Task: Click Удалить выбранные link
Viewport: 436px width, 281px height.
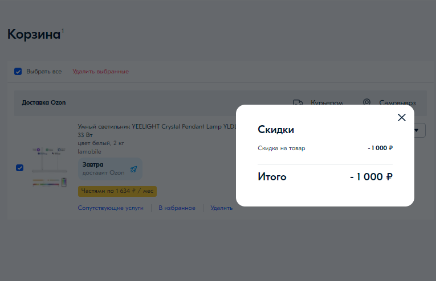Action: pyautogui.click(x=100, y=72)
